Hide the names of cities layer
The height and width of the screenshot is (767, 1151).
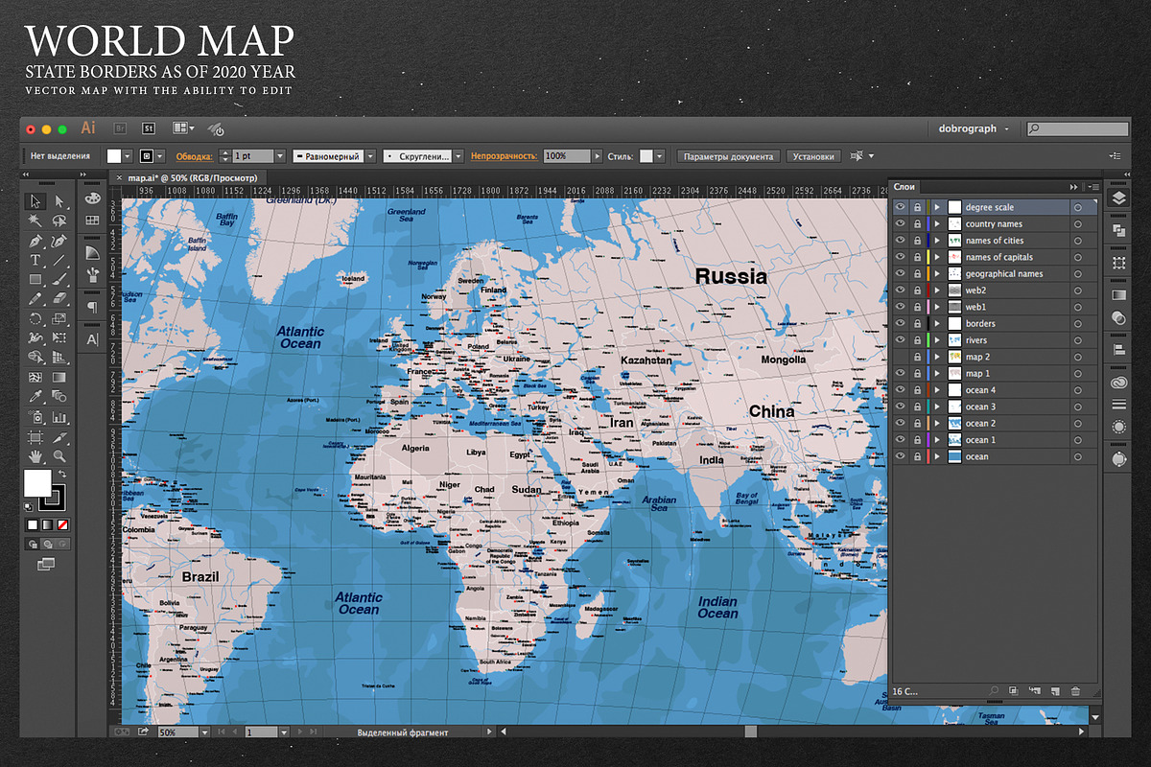coord(900,241)
